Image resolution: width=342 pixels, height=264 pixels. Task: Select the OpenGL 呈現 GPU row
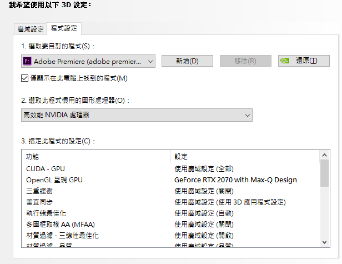(170, 180)
